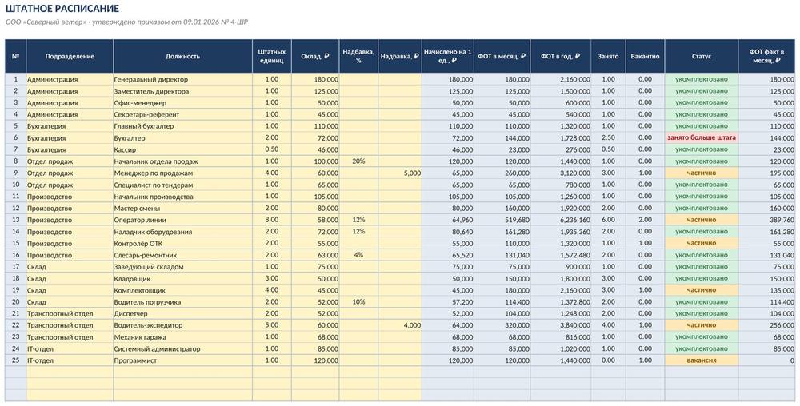The image size is (800, 406).
Task: Select the 'Диспетчер' cell
Action: pos(182,314)
